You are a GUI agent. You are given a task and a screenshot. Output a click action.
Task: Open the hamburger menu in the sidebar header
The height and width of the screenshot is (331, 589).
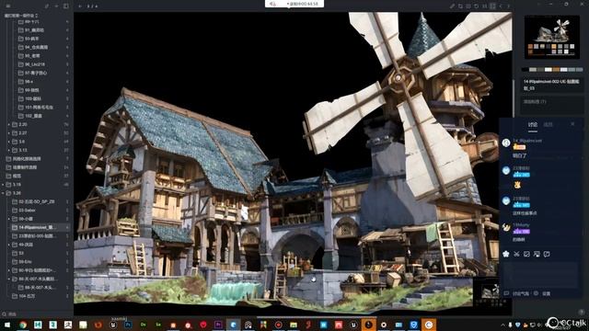[x=8, y=6]
